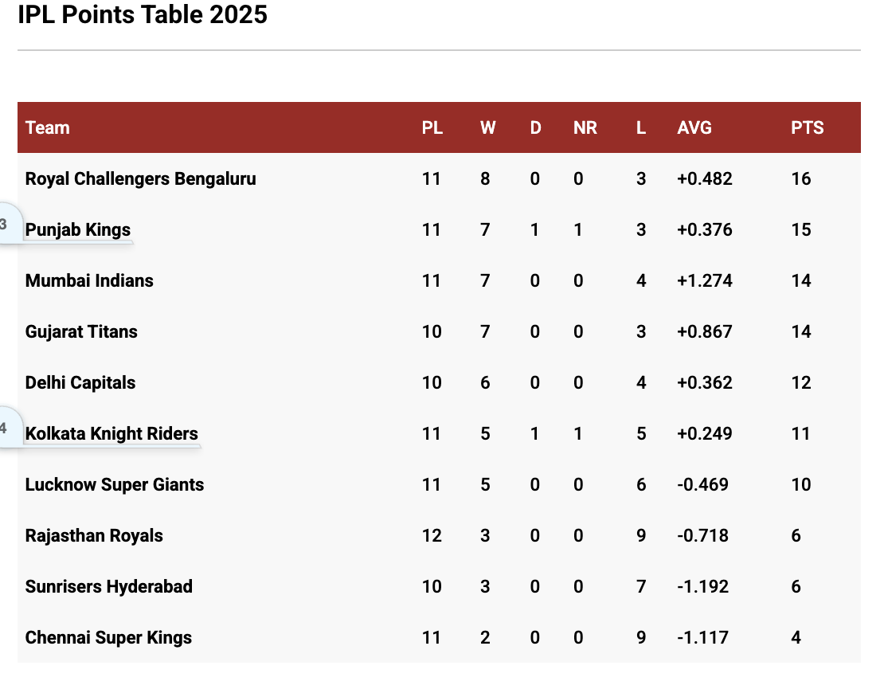
Task: Select the PTS column header
Action: point(807,127)
